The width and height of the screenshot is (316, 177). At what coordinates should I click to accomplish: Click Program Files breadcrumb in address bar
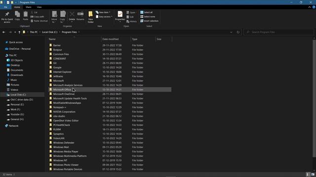pos(69,32)
